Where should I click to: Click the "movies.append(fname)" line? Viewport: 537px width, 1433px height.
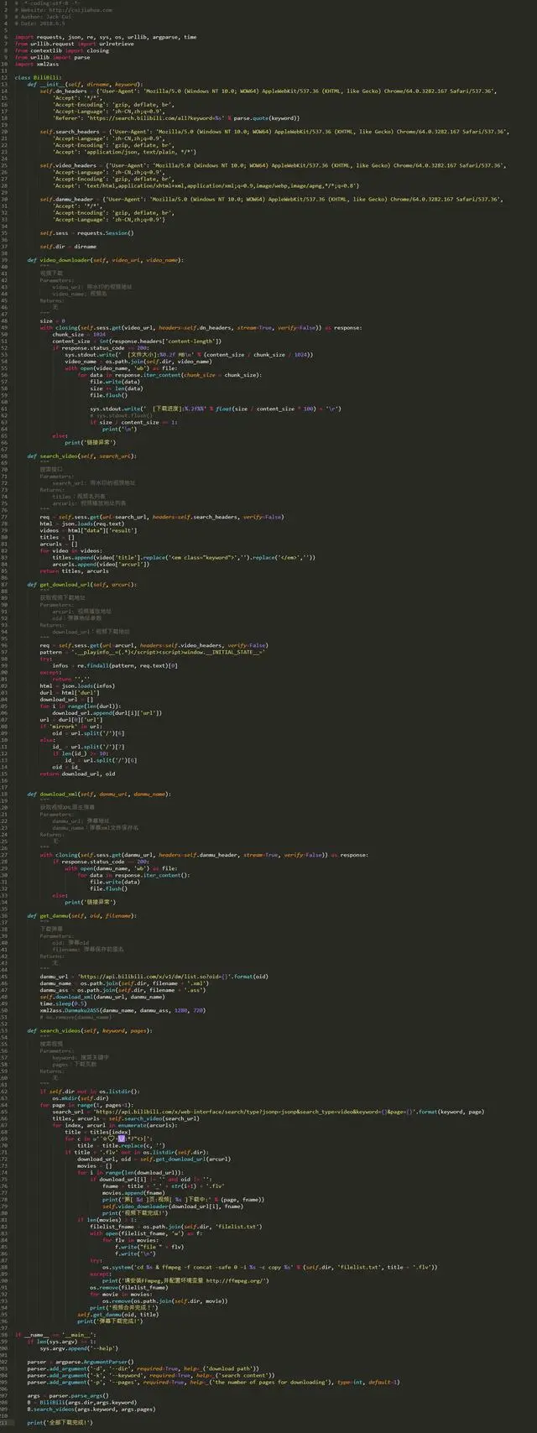point(133,1191)
